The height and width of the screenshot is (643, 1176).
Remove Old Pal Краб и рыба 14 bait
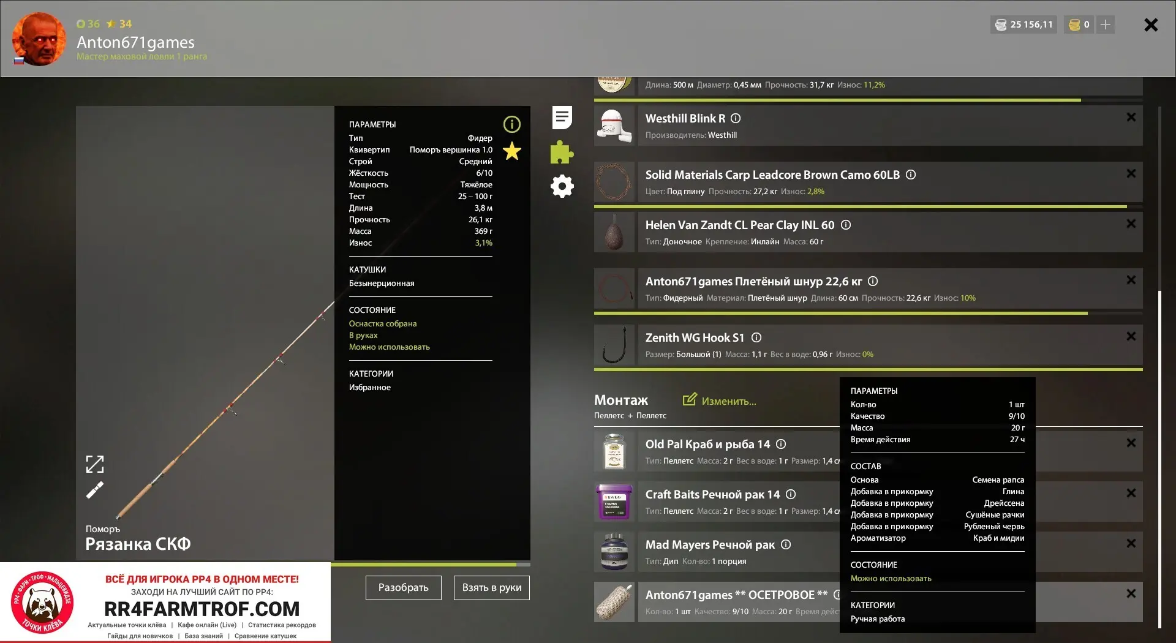point(1131,443)
